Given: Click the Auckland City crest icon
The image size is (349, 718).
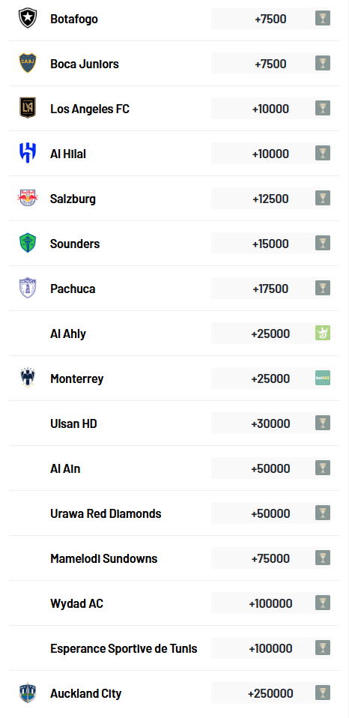Looking at the screenshot, I should click(x=28, y=693).
